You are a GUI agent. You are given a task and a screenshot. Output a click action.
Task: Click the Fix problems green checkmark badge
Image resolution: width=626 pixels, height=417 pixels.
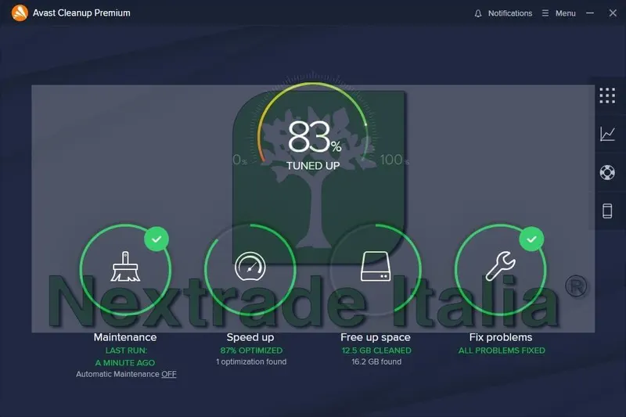tap(531, 239)
